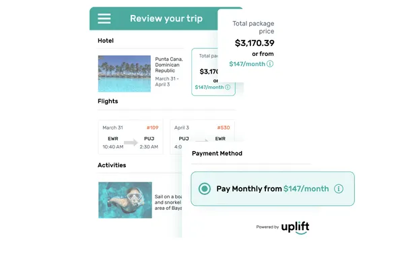404x253 pixels.
Task: Open the snorkeling activity photo
Action: tap(125, 200)
